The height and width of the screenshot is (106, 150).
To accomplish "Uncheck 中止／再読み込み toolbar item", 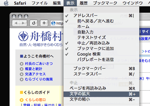I will click(x=101, y=43).
